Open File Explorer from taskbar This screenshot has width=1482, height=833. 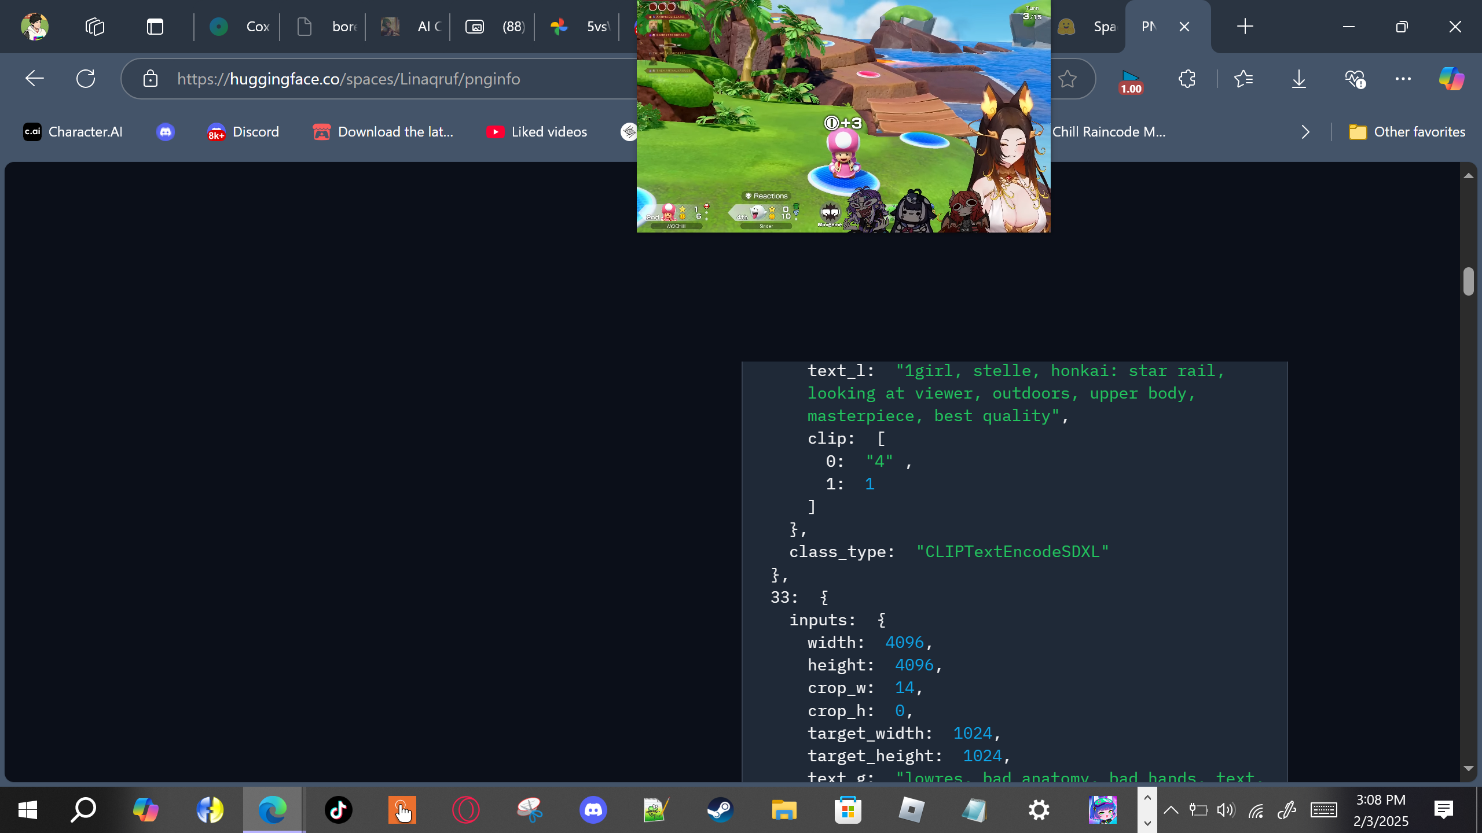(x=784, y=810)
